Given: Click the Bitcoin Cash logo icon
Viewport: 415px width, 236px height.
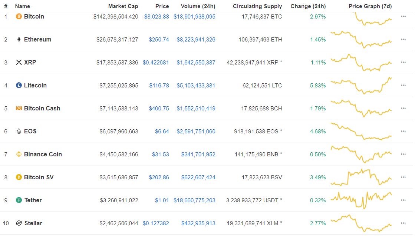Looking at the screenshot, I should pos(19,108).
